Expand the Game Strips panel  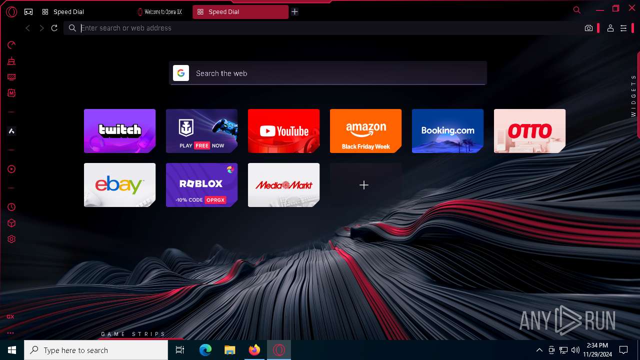coord(133,334)
